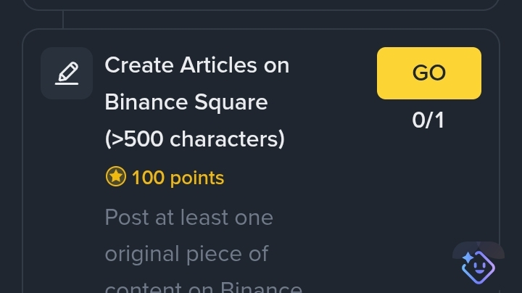Select the "original piece of" description line

pyautogui.click(x=186, y=254)
